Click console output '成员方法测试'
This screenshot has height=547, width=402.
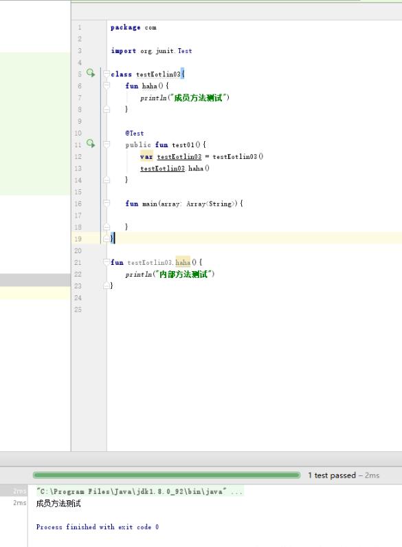tap(58, 504)
